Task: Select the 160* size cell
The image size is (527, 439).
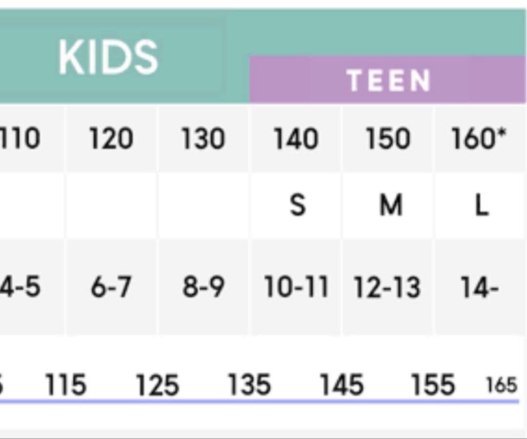Action: 479,139
